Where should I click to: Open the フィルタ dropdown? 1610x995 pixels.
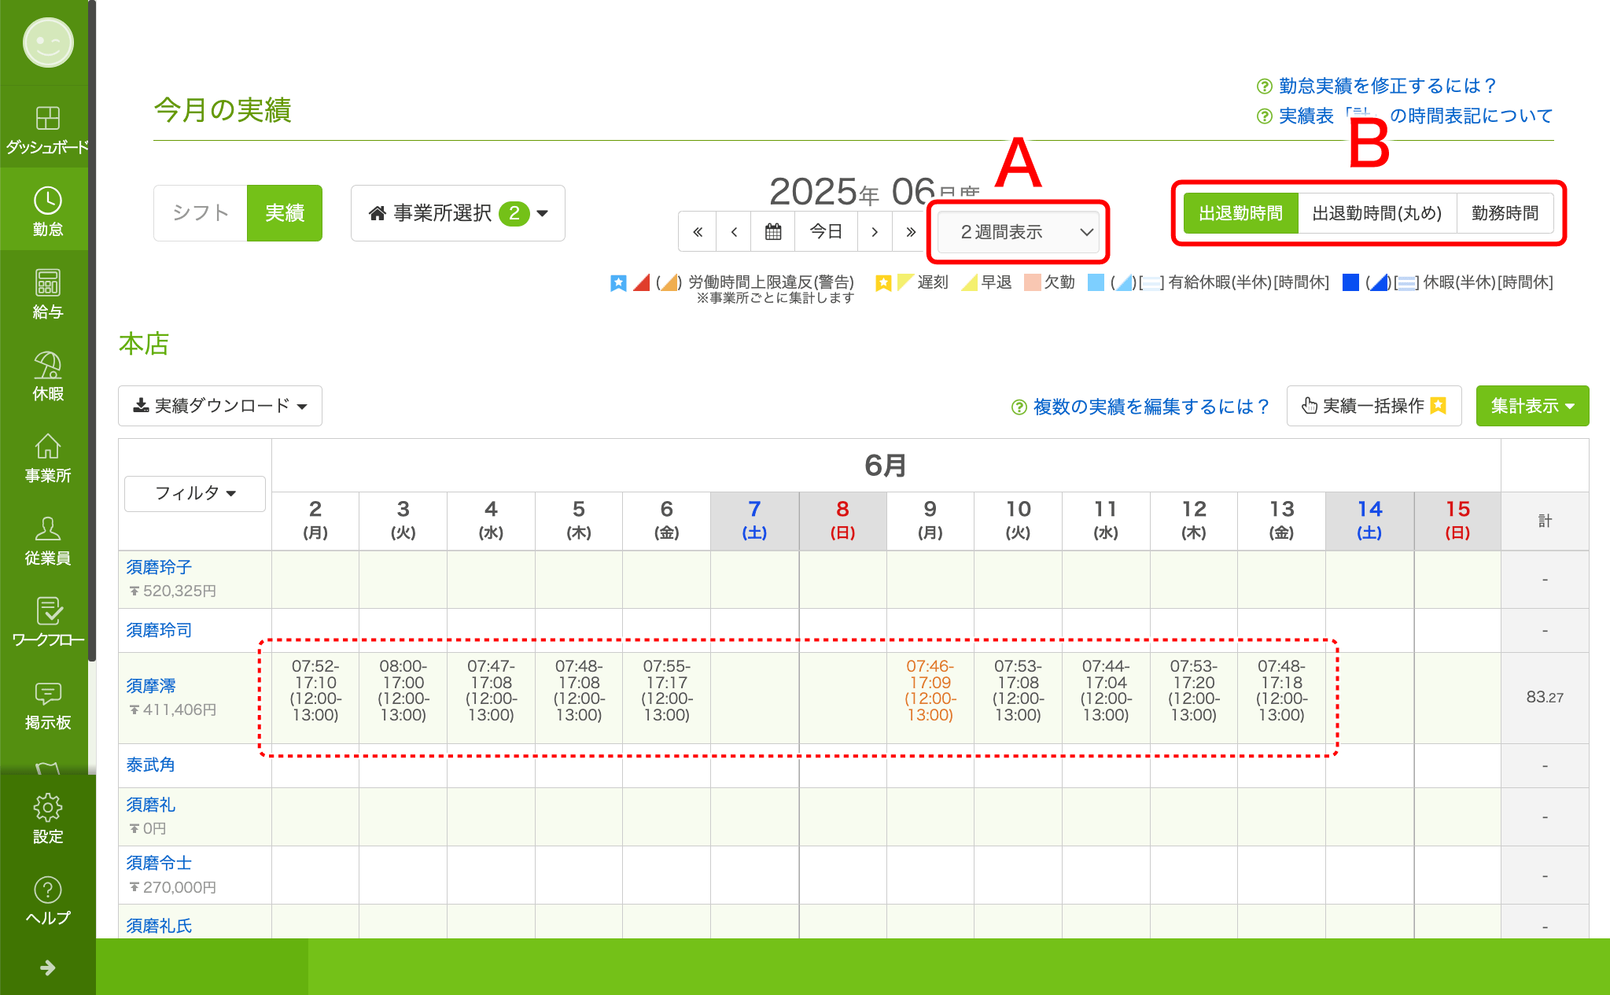[x=195, y=493]
